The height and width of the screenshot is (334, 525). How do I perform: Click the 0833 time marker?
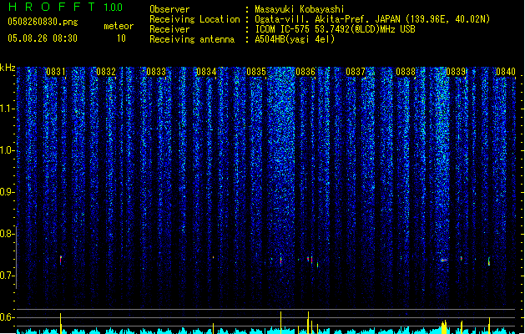pos(156,72)
